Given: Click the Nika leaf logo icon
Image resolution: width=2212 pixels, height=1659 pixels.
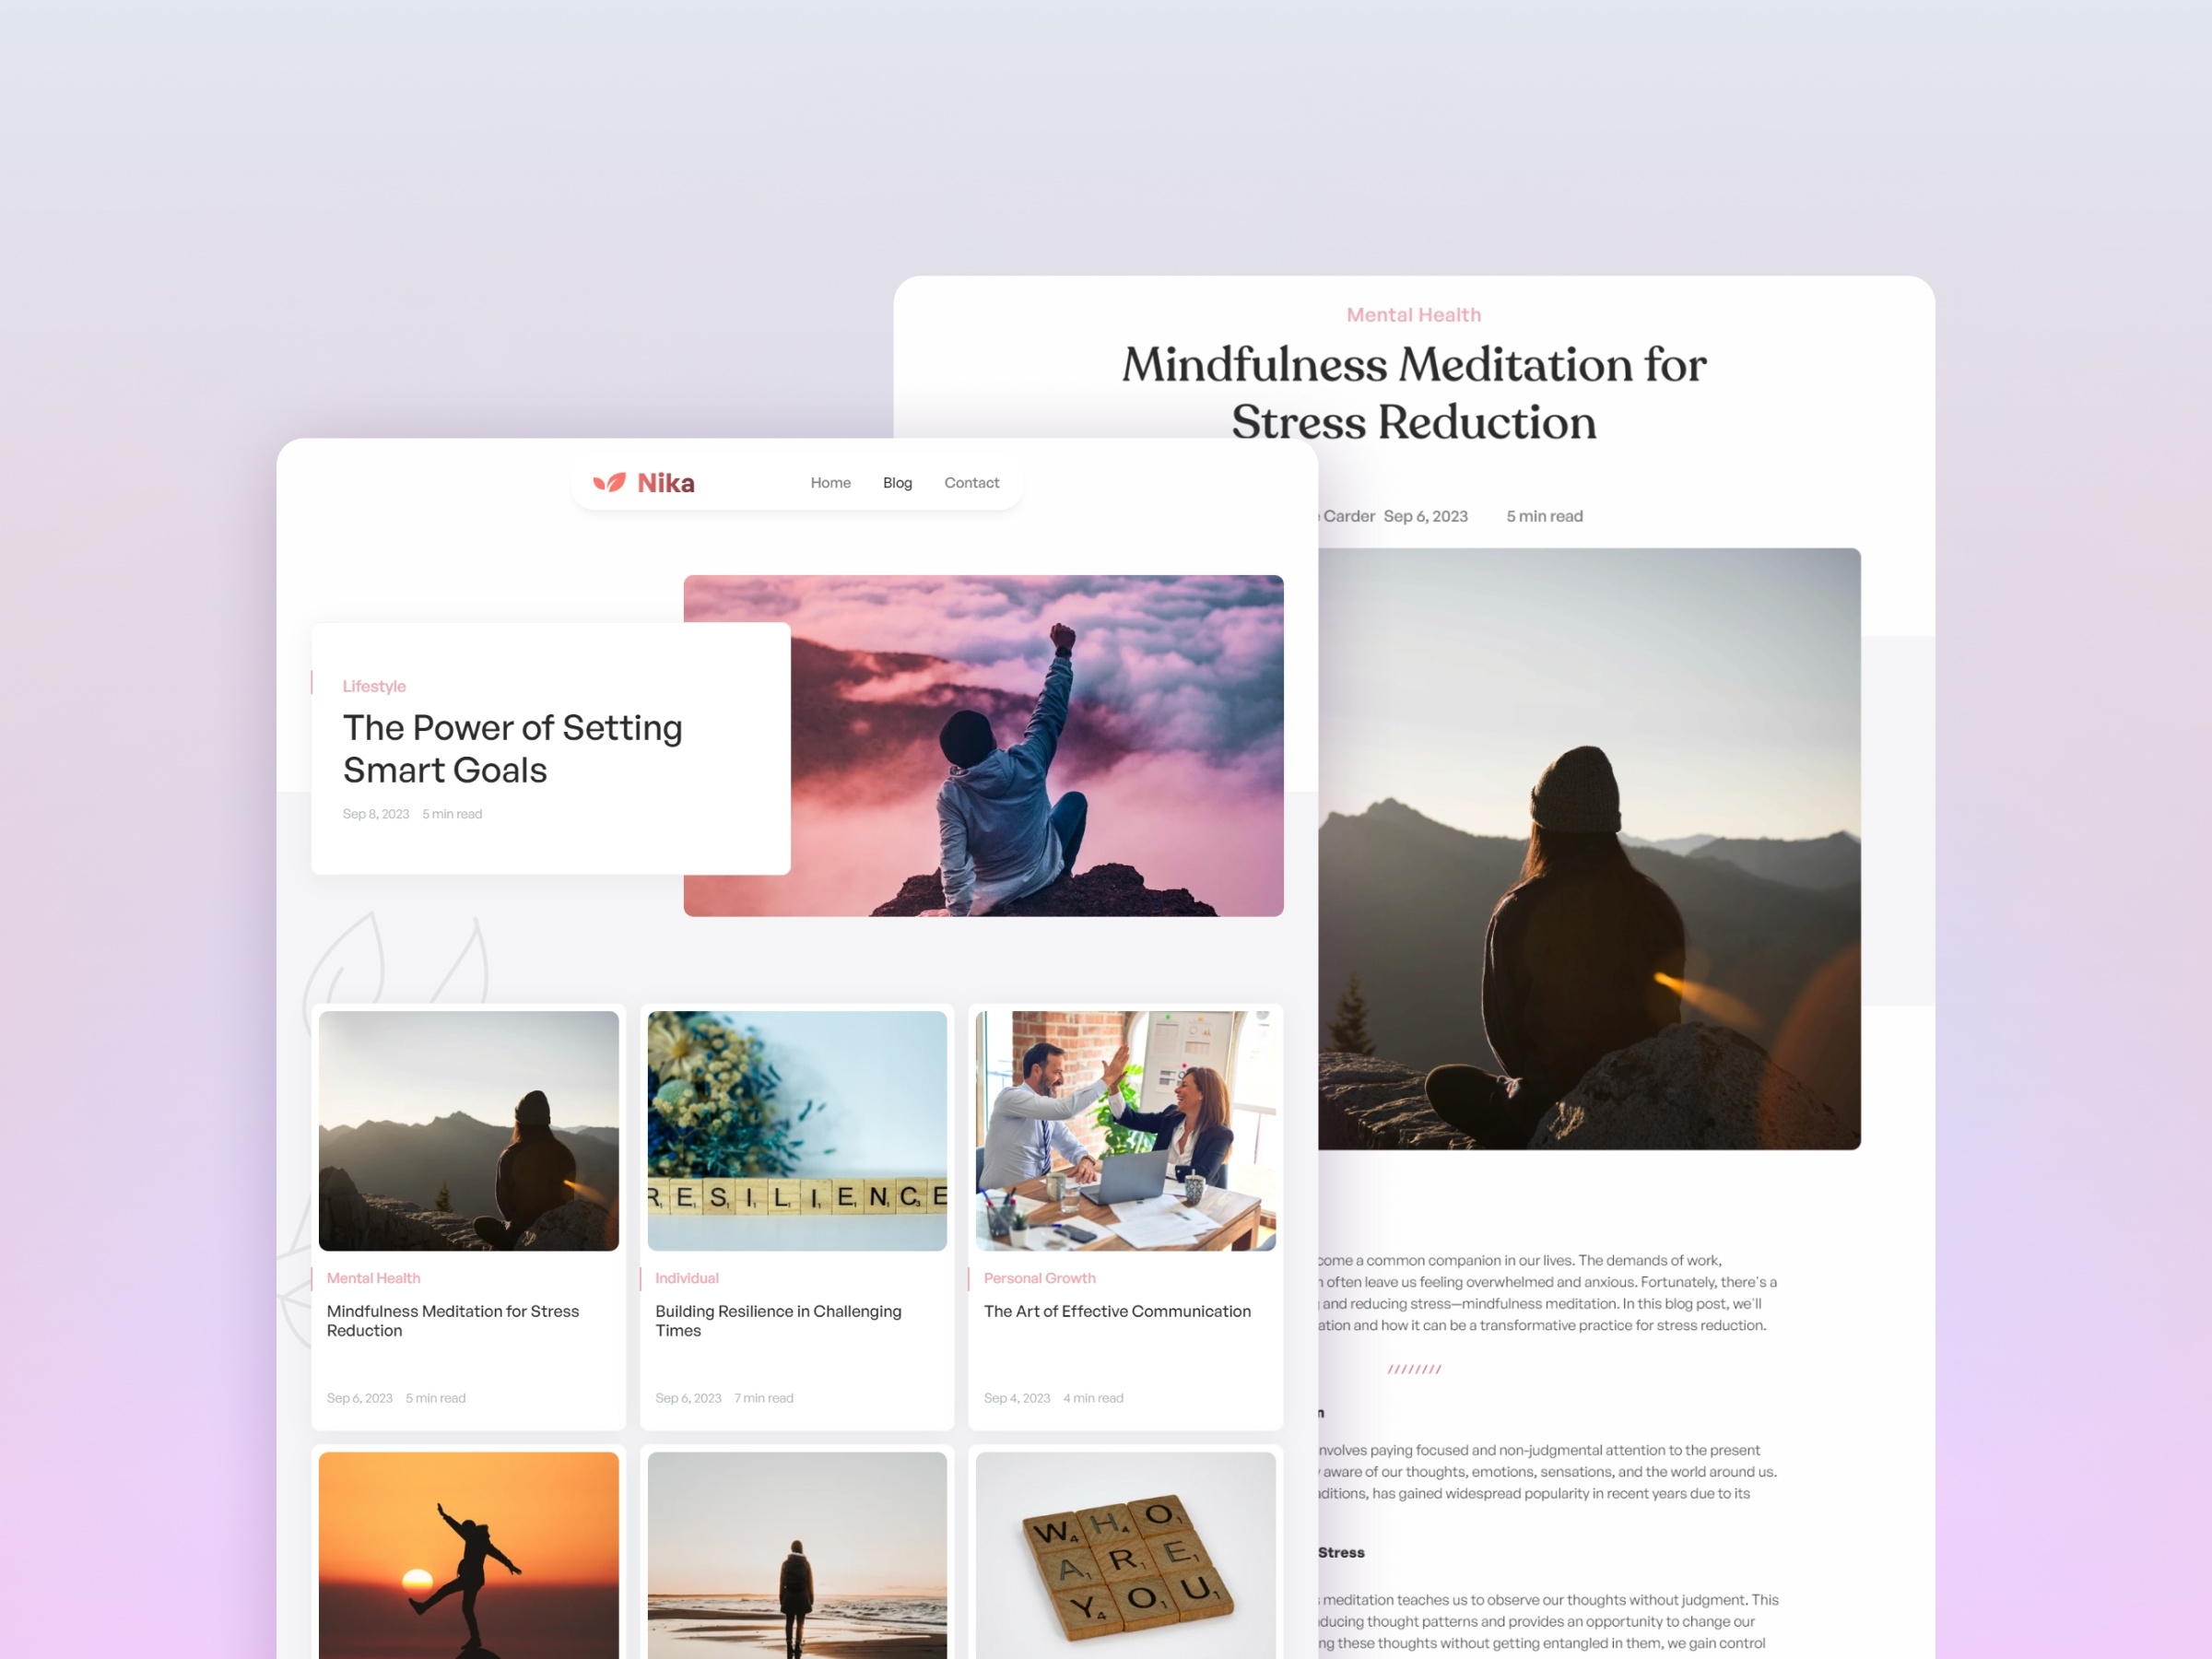Looking at the screenshot, I should pos(611,481).
